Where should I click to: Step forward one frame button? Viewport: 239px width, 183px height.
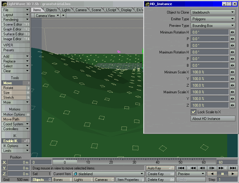pyautogui.click(x=212, y=168)
